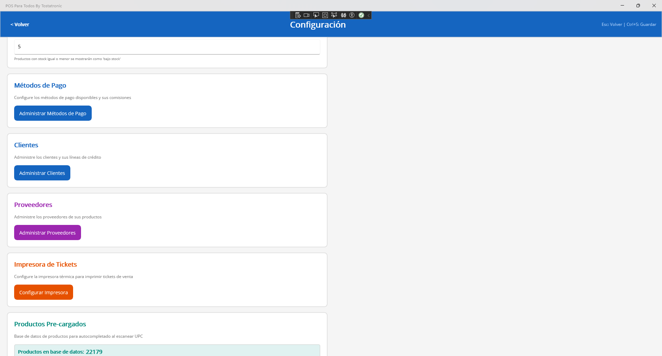Click the region capture frame icon
Screen dimensions: 662x356
325,15
